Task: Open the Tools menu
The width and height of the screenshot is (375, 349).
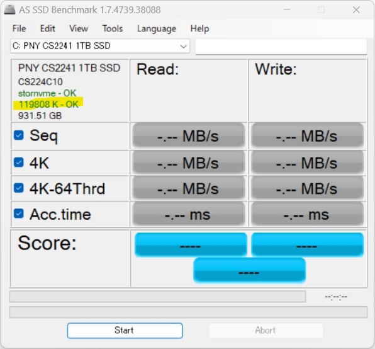Action: pyautogui.click(x=113, y=28)
